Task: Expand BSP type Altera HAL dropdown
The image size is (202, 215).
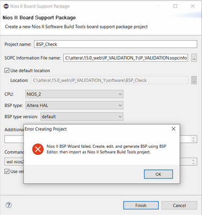Action: pyautogui.click(x=74, y=105)
